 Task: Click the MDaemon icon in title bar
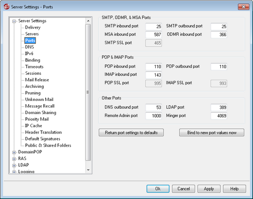[x=6, y=7]
